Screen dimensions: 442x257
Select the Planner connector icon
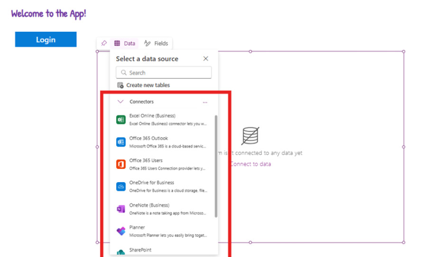click(x=121, y=231)
